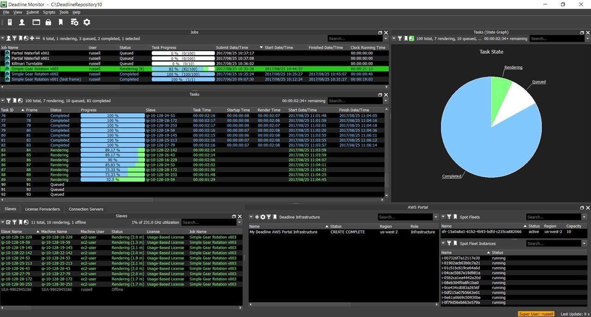Switch to the Connection Servers tab
This screenshot has height=317, width=591.
click(86, 209)
